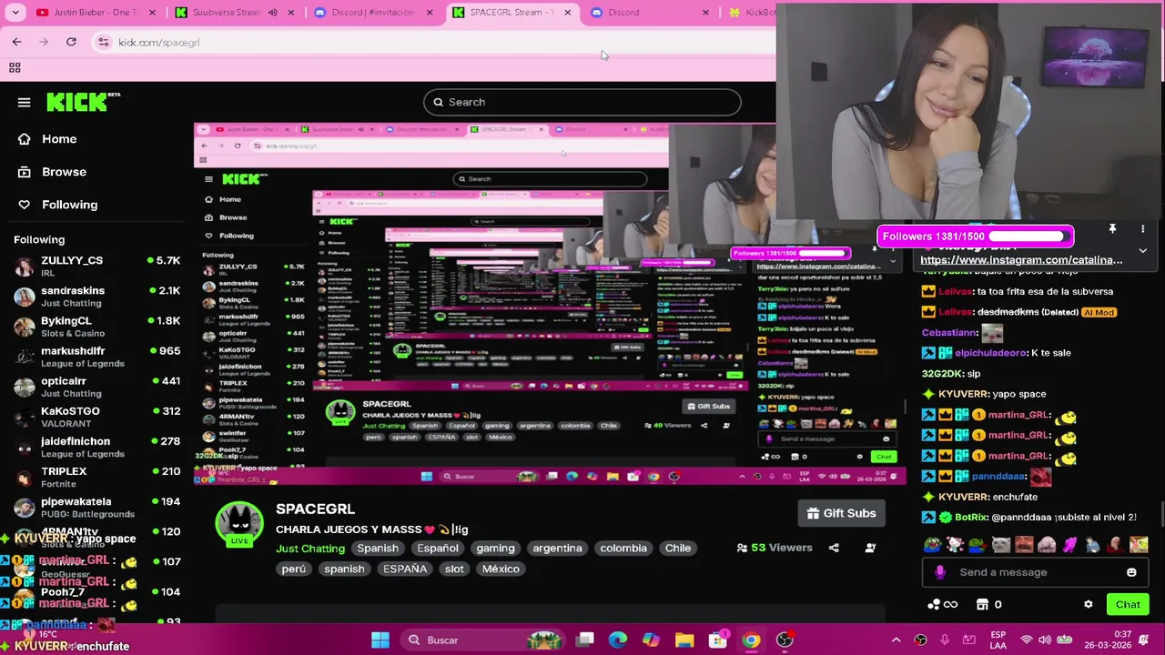The image size is (1165, 655).
Task: Collapse the pinned Instagram message chevron
Action: pos(1143,251)
